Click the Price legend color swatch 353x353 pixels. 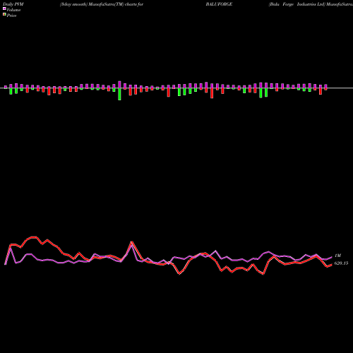click(4, 15)
